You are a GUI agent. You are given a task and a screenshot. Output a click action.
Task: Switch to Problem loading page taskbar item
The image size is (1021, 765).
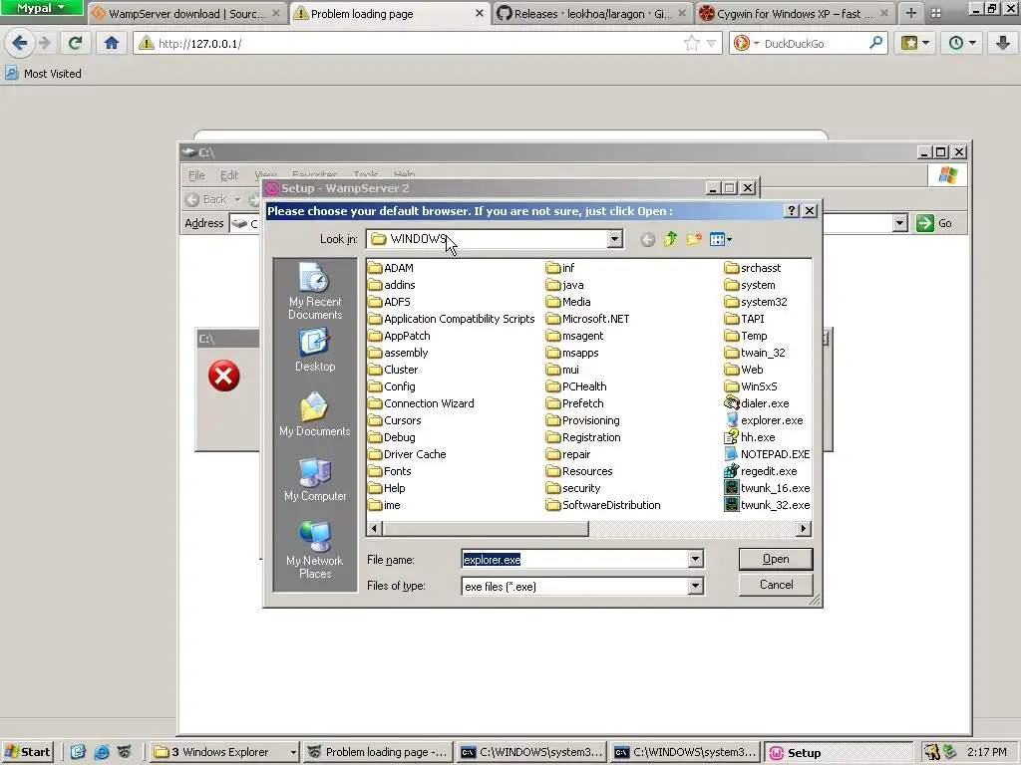click(378, 752)
